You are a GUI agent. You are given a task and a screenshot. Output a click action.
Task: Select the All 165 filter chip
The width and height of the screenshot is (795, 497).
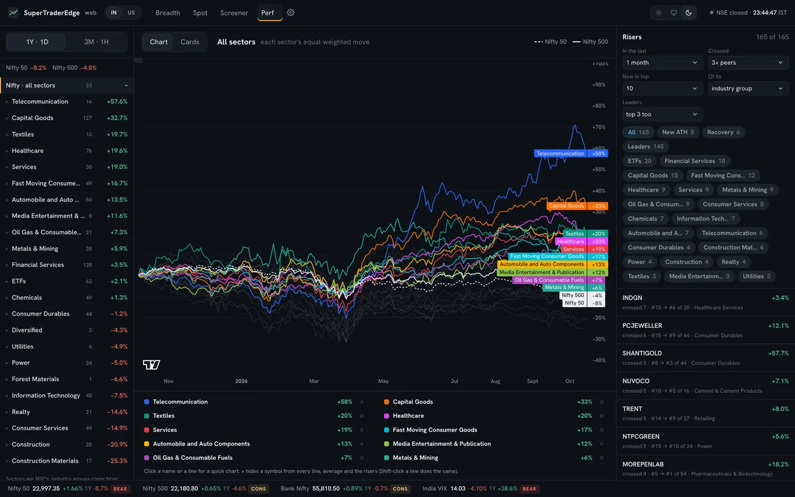[639, 132]
